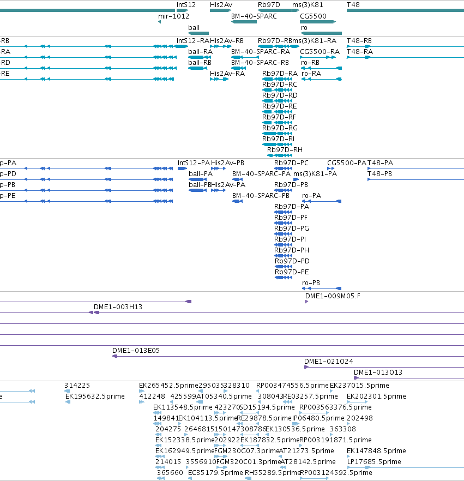This screenshot has height=481, width=464.
Task: Click the ro-RA transcript label
Action: 311,74
